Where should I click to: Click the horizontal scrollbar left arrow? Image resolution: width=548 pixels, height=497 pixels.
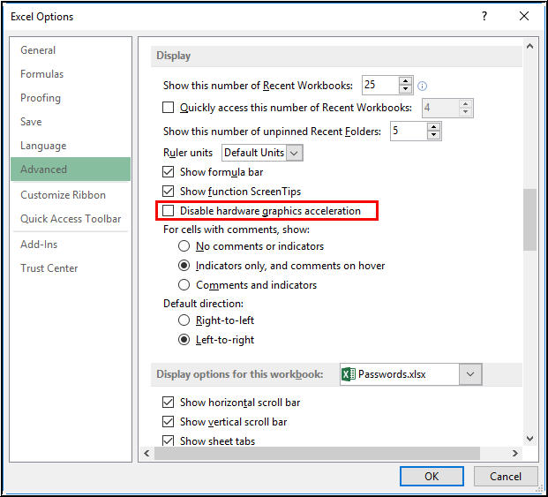(x=146, y=454)
